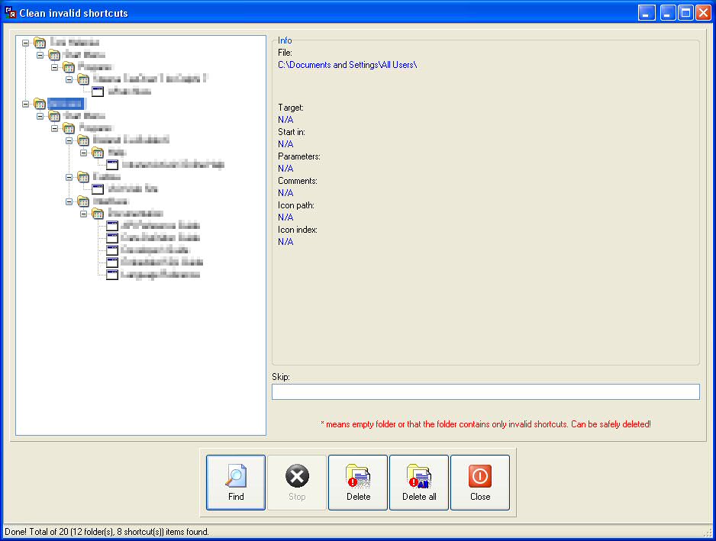Collapse the Help folder node
The height and width of the screenshot is (541, 716).
[x=84, y=153]
